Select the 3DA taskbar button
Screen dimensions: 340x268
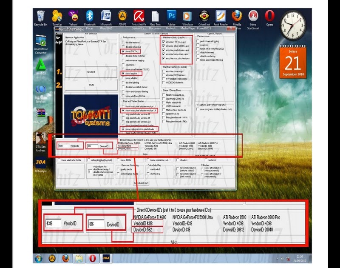(x=106, y=258)
